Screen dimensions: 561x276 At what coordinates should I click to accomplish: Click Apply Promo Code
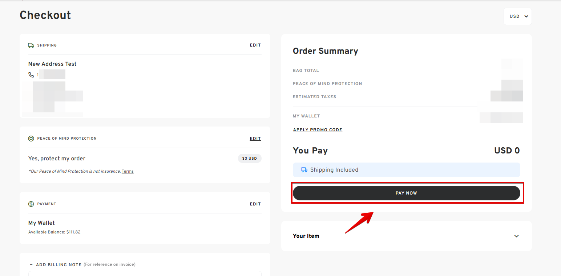click(318, 130)
